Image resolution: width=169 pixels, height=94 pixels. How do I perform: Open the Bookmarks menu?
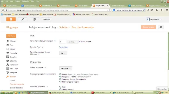click(25, 1)
